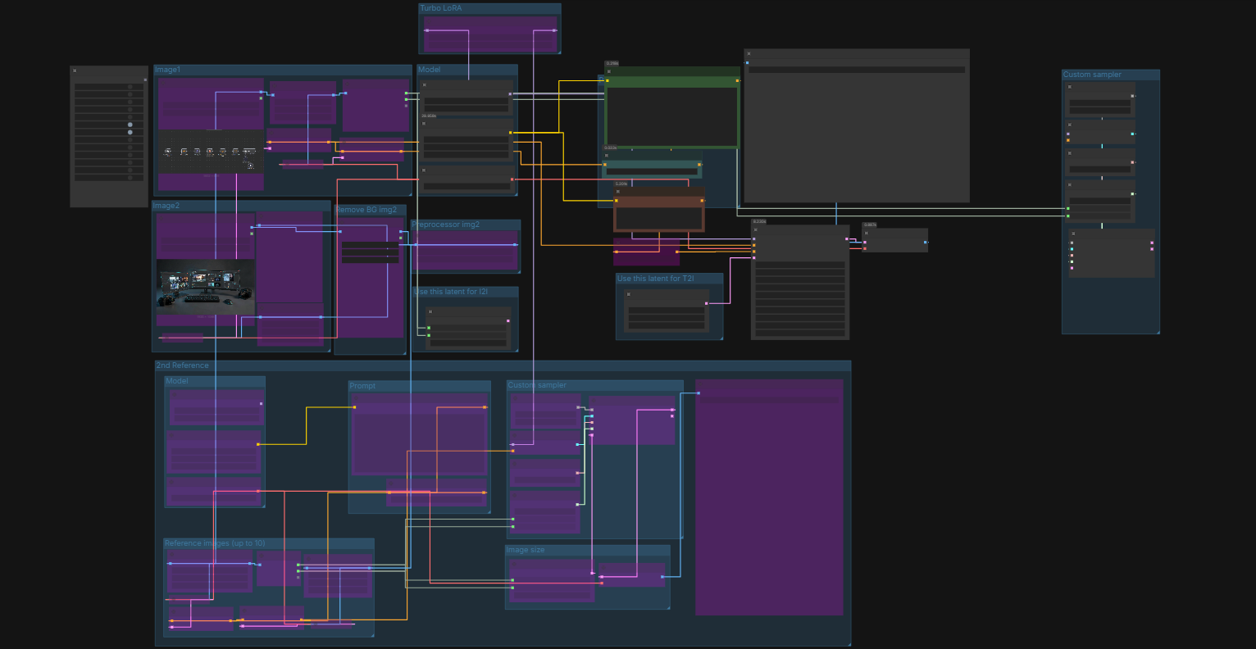Click the desk setup image preview in Image2
The image size is (1256, 649).
(x=206, y=286)
